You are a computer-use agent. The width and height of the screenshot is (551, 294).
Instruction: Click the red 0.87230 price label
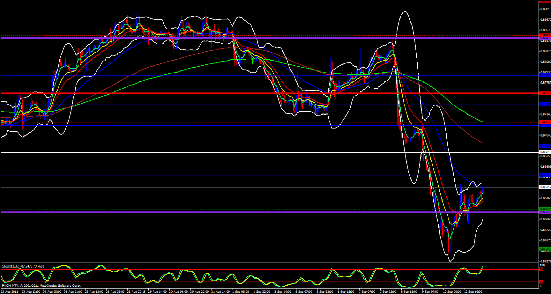pyautogui.click(x=545, y=122)
